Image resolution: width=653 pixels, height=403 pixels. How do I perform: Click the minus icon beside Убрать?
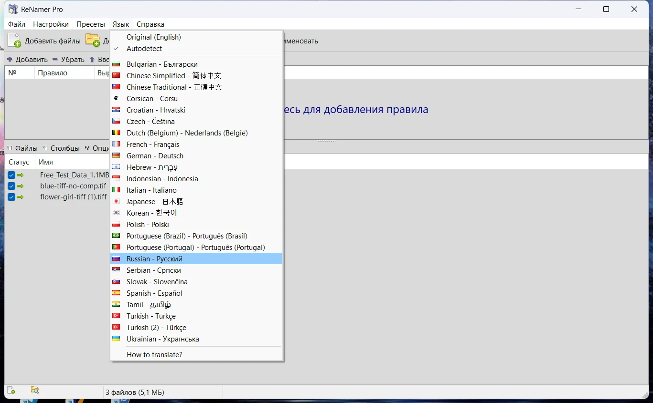click(55, 60)
